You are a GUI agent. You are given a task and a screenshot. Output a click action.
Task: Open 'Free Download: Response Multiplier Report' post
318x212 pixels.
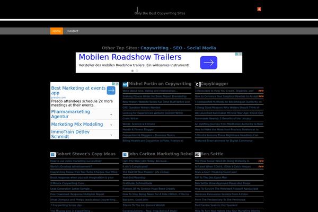pyautogui.click(x=77, y=194)
